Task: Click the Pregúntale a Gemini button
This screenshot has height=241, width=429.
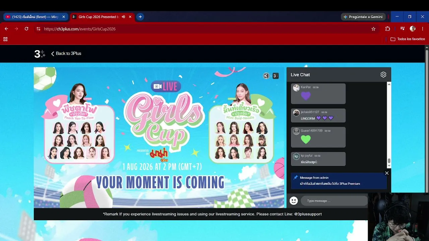Action: [363, 17]
